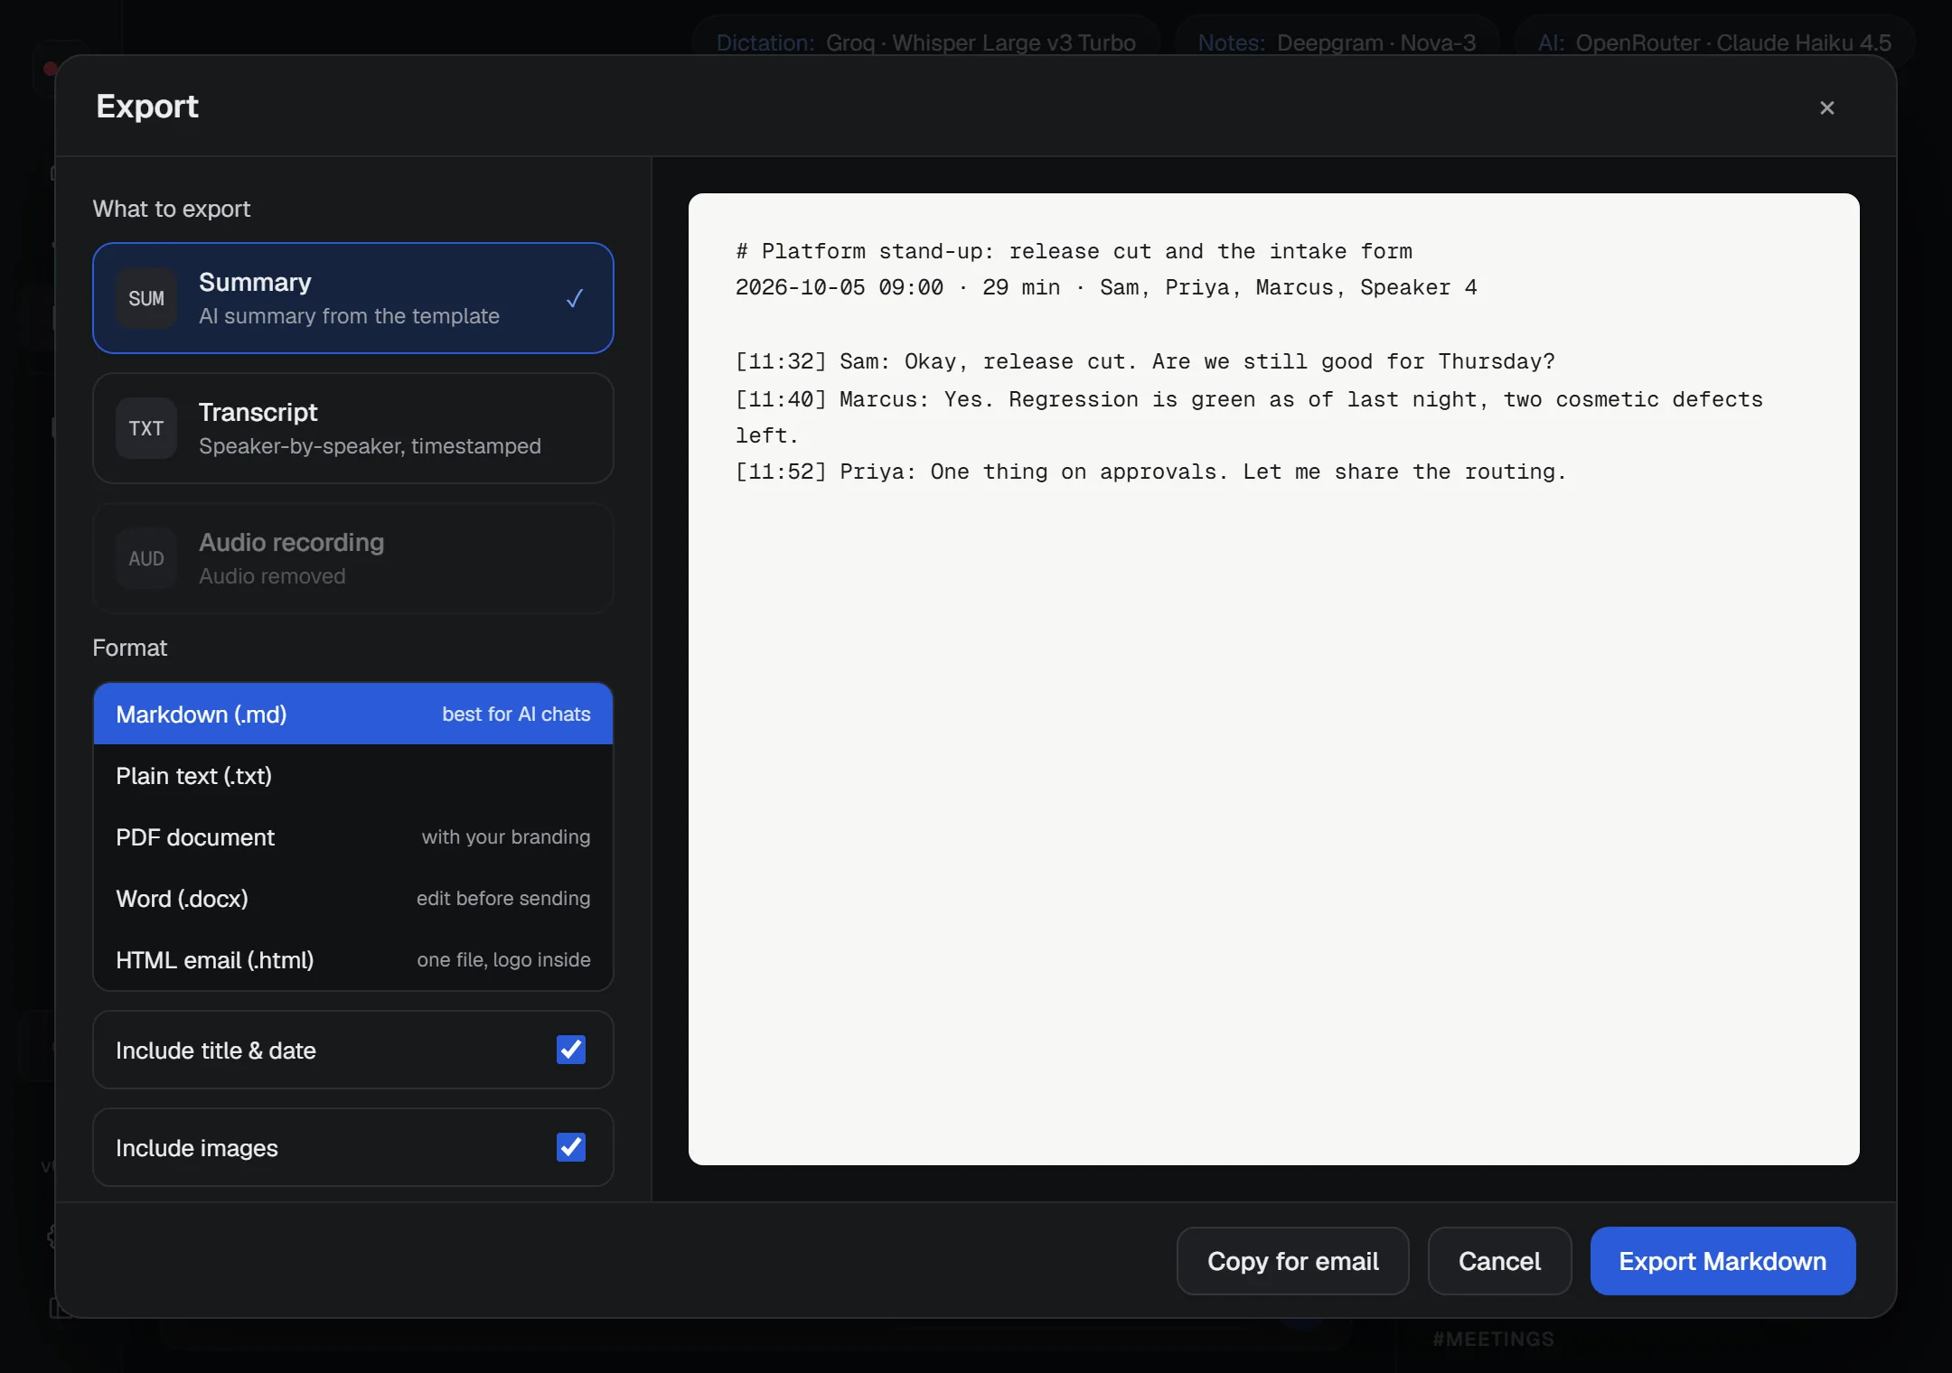Screen dimensions: 1952x1373
Task: Click the 'with your branding' hint
Action: tap(506, 836)
